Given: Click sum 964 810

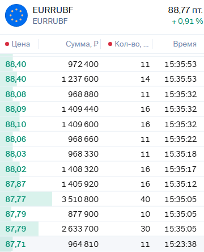Looking at the screenshot, I should (83, 244).
